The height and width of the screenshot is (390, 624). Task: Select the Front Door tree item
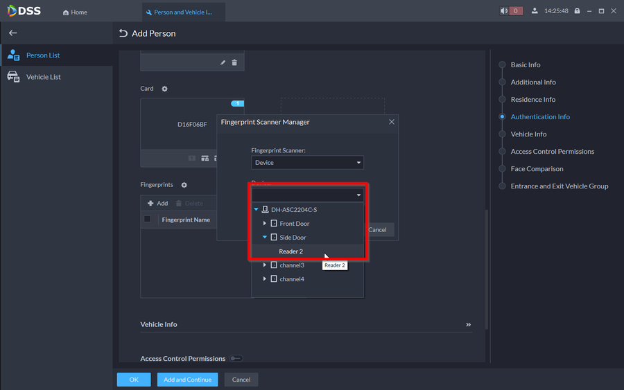(x=295, y=224)
